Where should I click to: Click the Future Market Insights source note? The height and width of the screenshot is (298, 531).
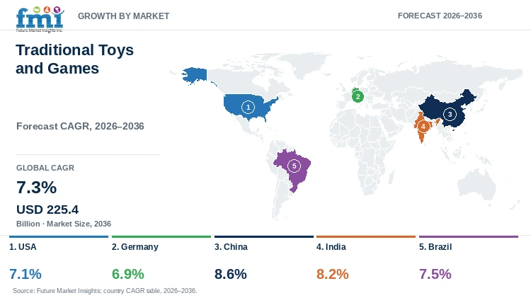tap(105, 291)
